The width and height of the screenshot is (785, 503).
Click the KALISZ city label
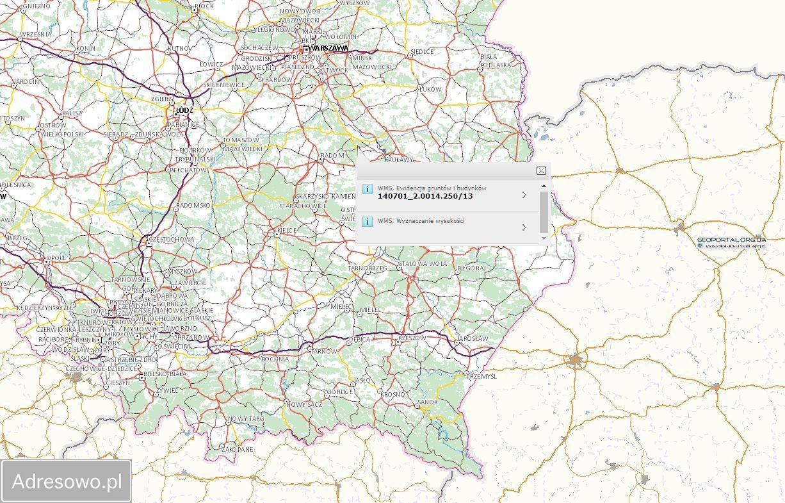(x=72, y=113)
